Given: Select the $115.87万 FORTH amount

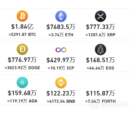Looking at the screenshot, I should (x=100, y=93).
